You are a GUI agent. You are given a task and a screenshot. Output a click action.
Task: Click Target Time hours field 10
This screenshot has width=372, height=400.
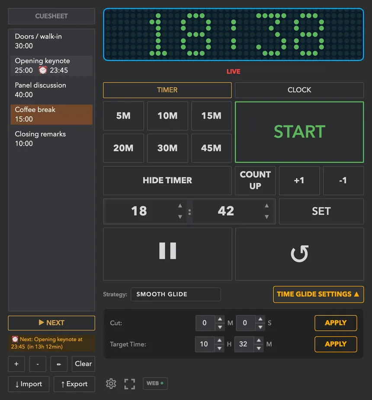(205, 344)
